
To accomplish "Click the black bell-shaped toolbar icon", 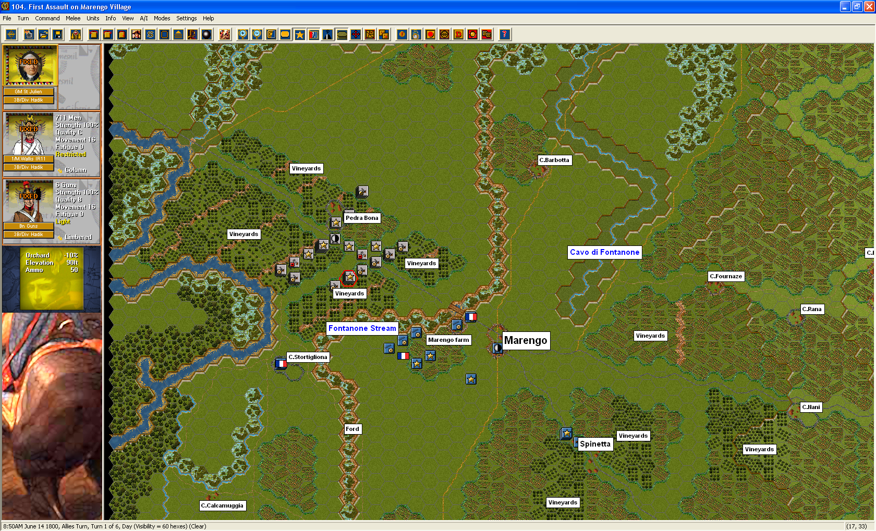I will pos(327,34).
